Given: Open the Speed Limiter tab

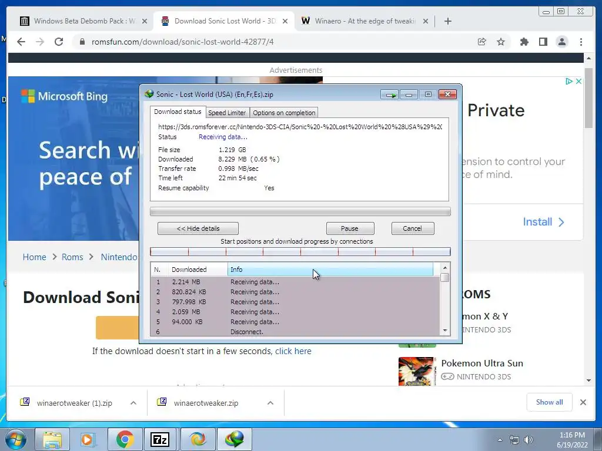Looking at the screenshot, I should coord(227,113).
